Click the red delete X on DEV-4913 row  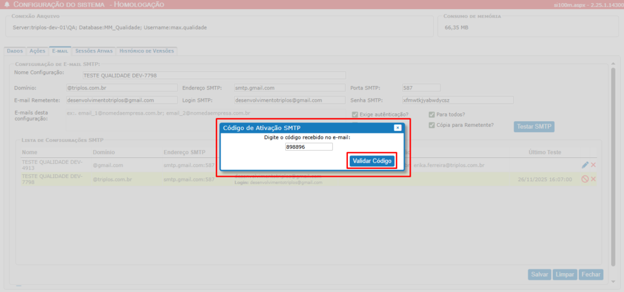point(593,165)
